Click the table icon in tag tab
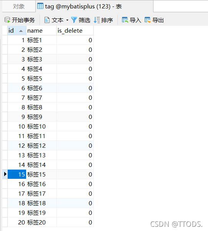The image size is (208, 231). [x=40, y=6]
